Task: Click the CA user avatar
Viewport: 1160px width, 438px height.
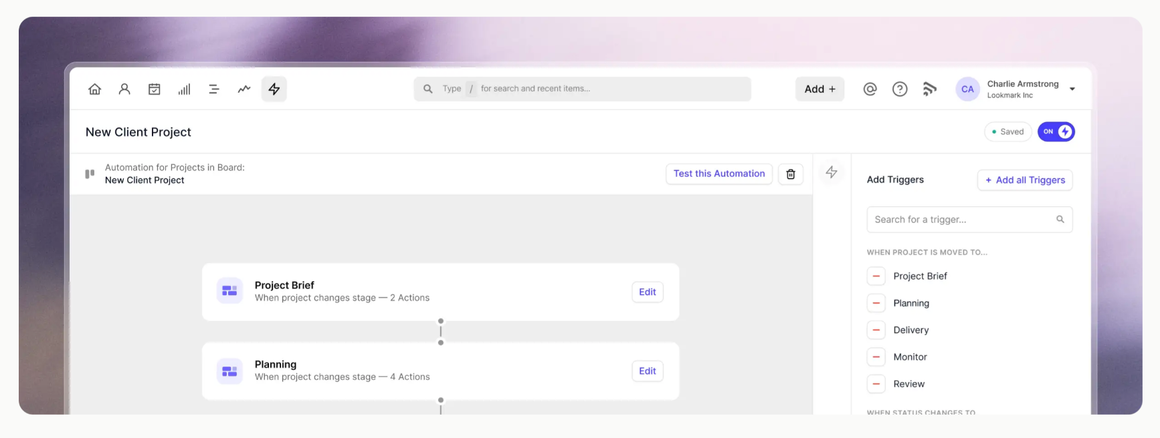Action: [x=968, y=89]
